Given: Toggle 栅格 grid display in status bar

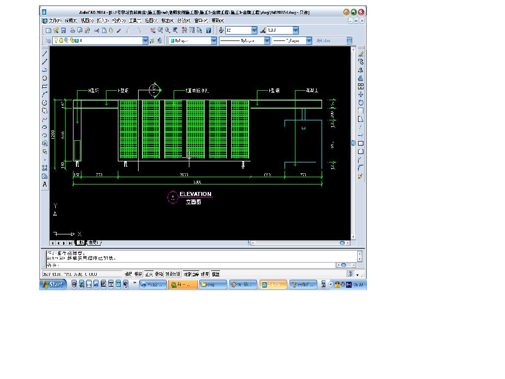Looking at the screenshot, I should [x=138, y=274].
